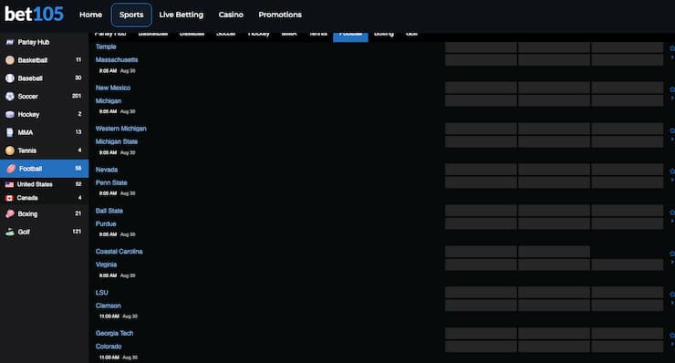Image resolution: width=675 pixels, height=363 pixels.
Task: Open the Temple team link
Action: point(106,47)
